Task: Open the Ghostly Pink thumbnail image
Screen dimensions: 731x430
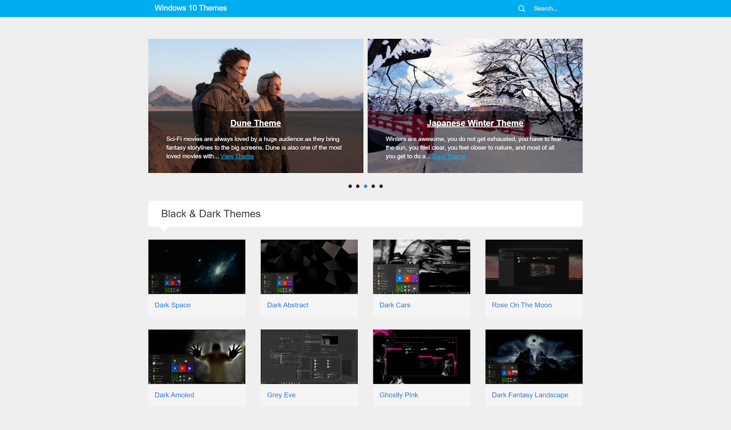Action: click(x=422, y=357)
